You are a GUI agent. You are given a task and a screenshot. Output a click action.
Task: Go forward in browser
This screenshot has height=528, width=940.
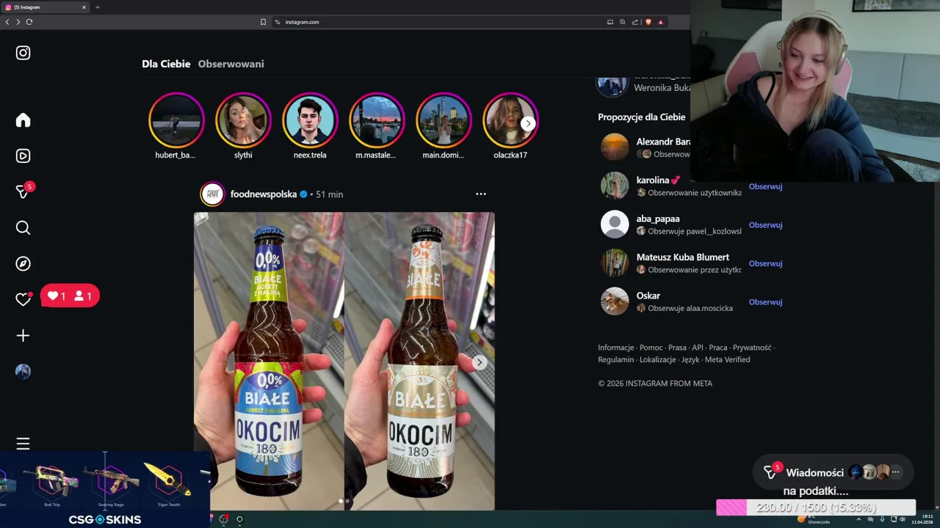click(x=18, y=22)
